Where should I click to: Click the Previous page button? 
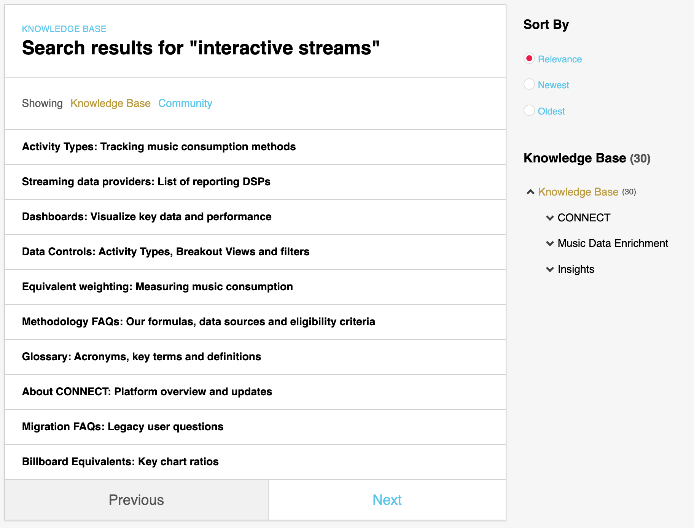[136, 500]
